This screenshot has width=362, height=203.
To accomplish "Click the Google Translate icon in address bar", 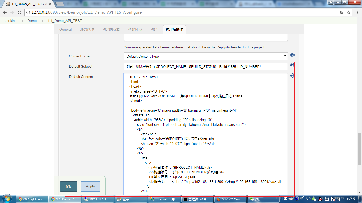I will coord(342,12).
